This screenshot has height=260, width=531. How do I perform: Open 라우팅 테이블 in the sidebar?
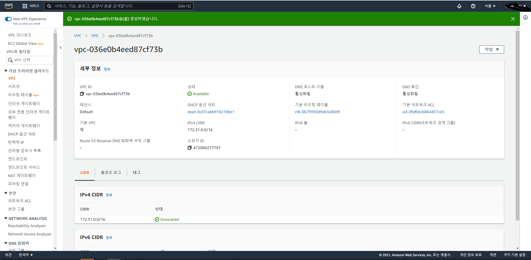point(20,95)
